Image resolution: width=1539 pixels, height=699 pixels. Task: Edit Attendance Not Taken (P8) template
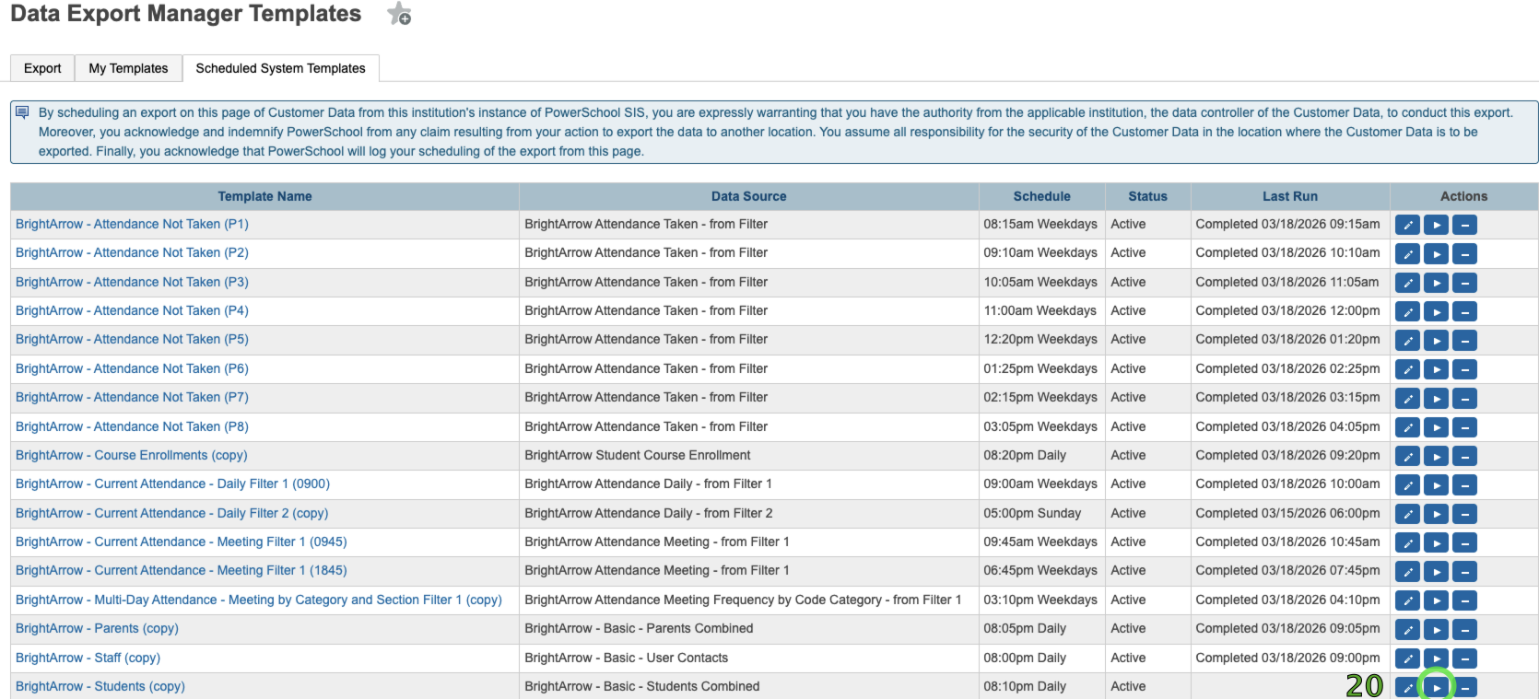click(x=1407, y=427)
